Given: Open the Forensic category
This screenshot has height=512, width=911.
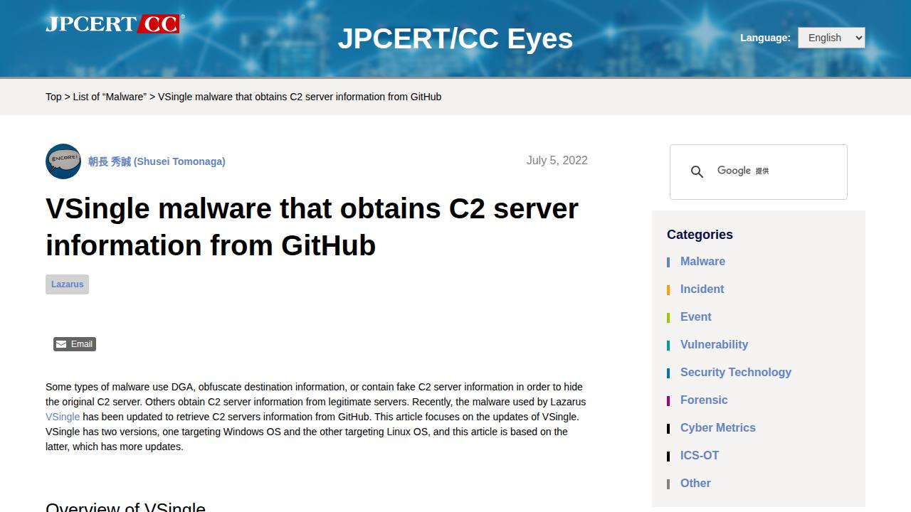Looking at the screenshot, I should point(704,400).
